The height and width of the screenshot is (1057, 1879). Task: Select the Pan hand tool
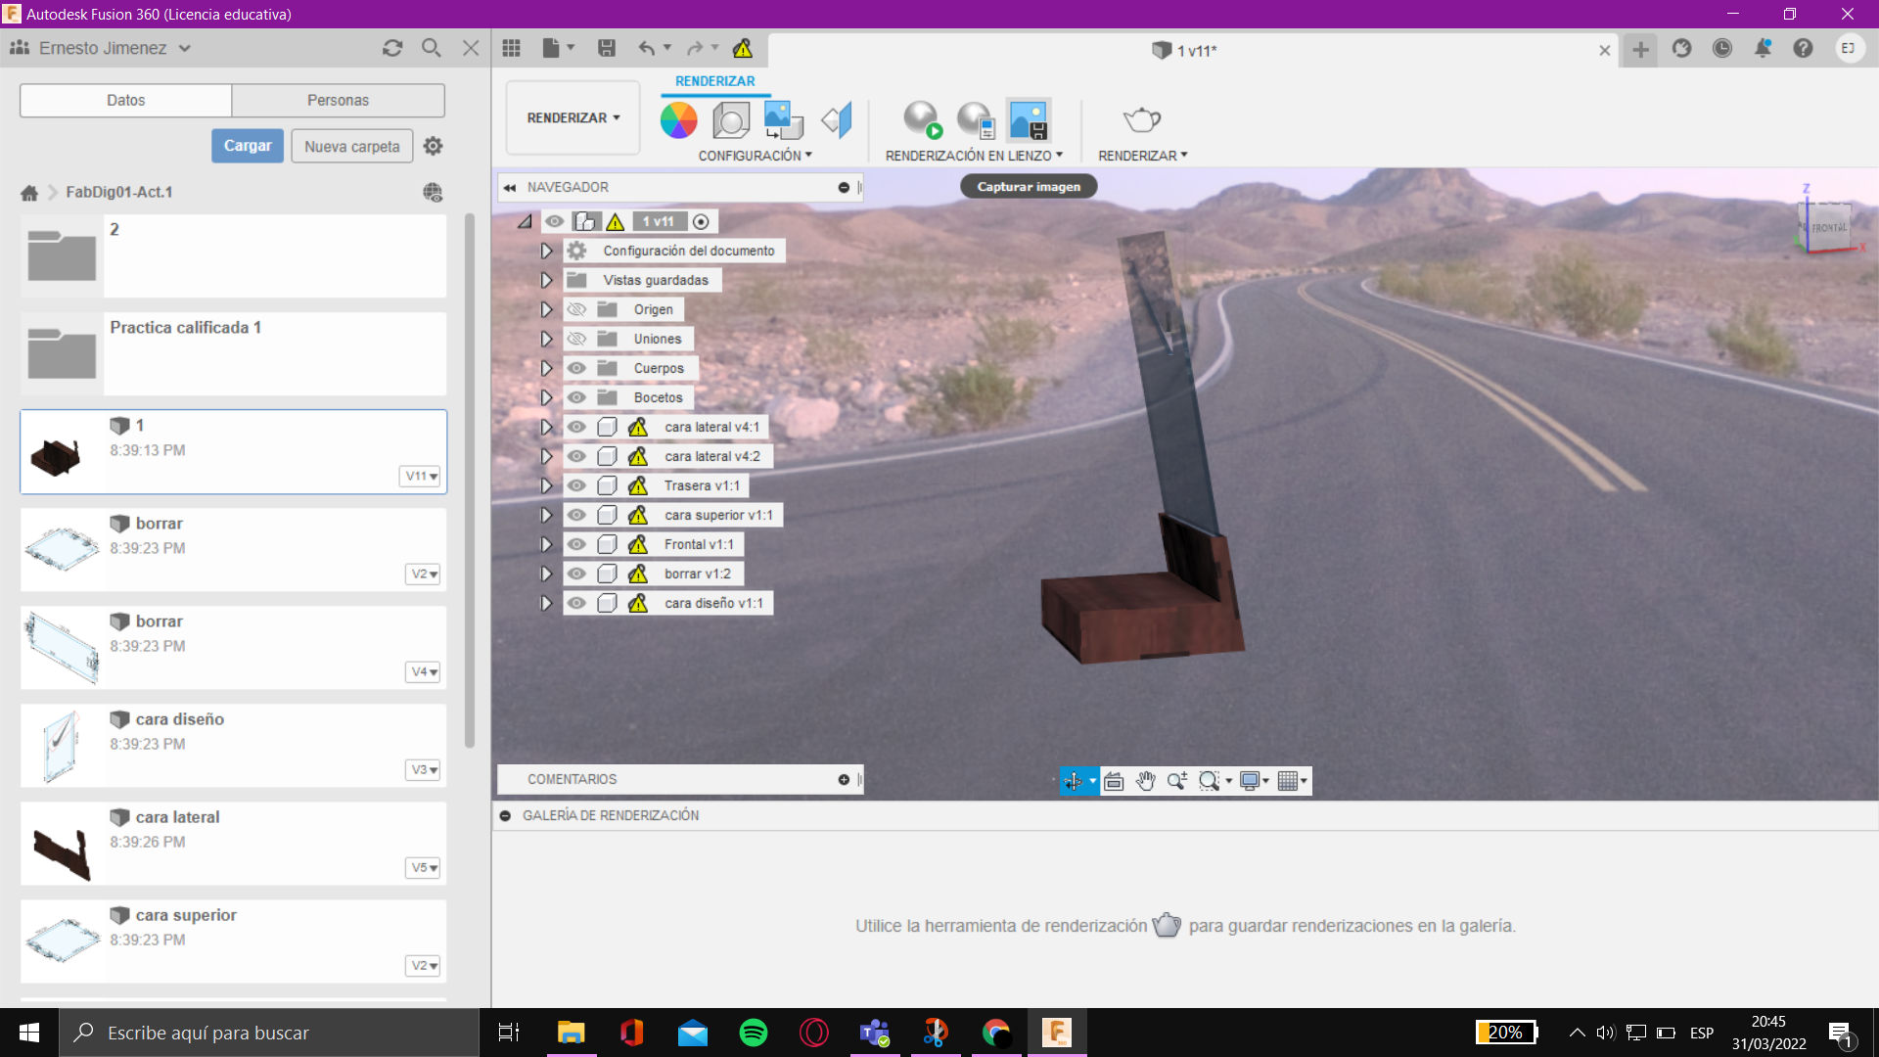click(1145, 781)
